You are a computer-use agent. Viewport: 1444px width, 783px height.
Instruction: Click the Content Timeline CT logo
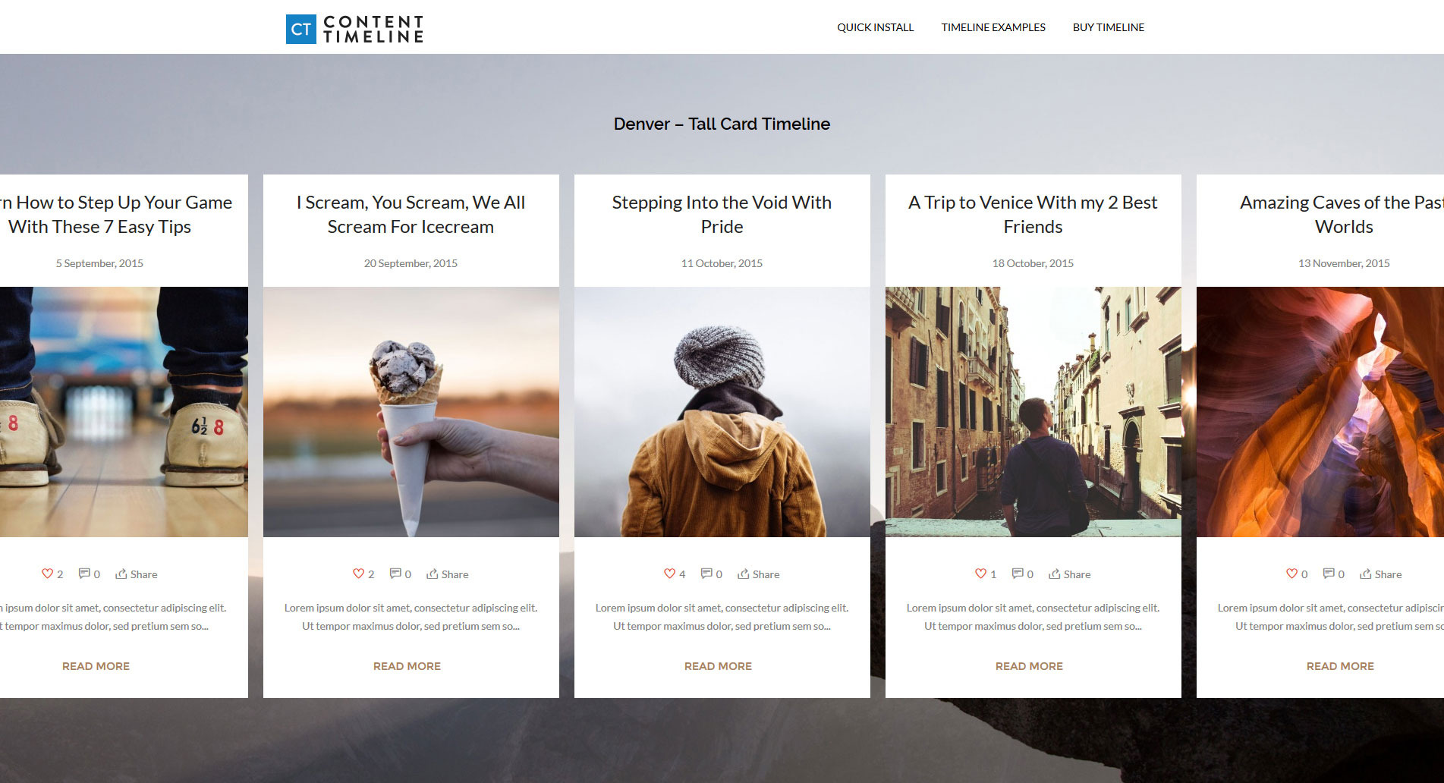coord(354,29)
